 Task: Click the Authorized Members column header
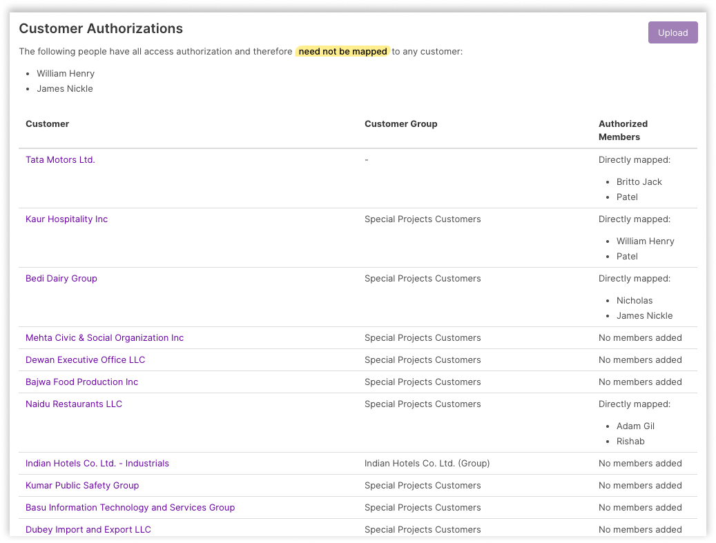pos(623,130)
